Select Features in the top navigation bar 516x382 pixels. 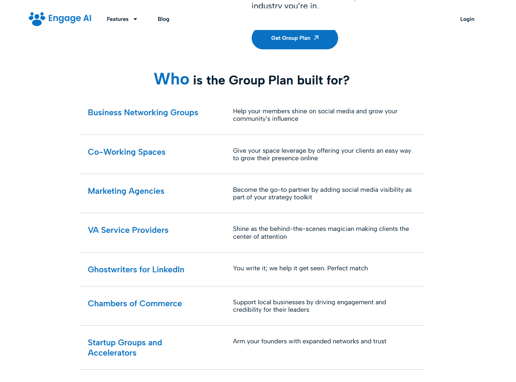(118, 19)
